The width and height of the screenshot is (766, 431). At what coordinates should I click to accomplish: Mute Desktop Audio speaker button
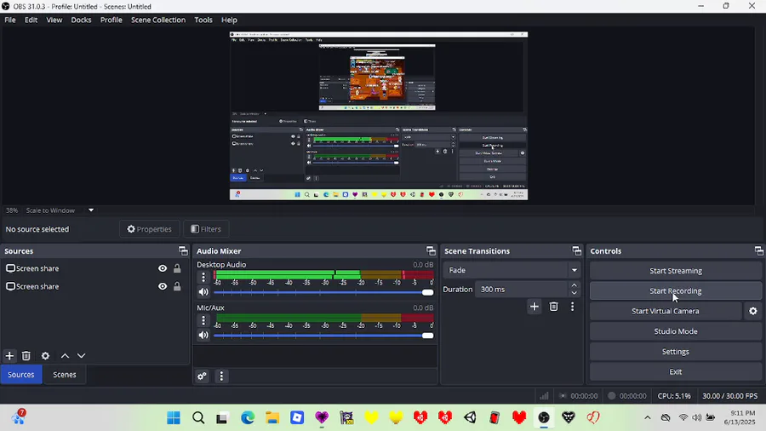(203, 292)
